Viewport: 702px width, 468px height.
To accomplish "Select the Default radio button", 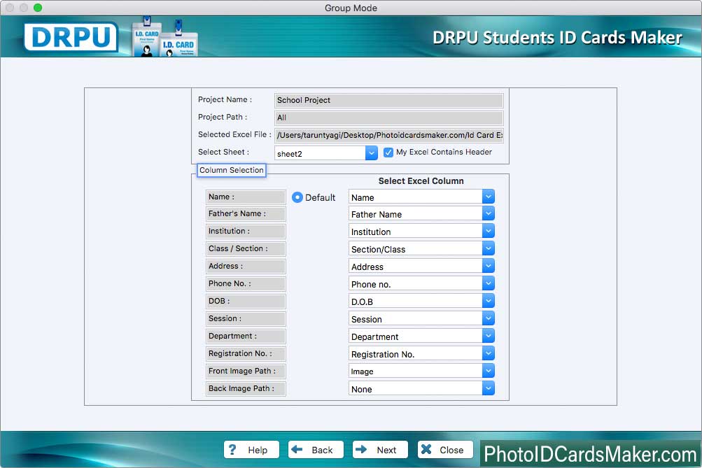I will click(x=297, y=197).
